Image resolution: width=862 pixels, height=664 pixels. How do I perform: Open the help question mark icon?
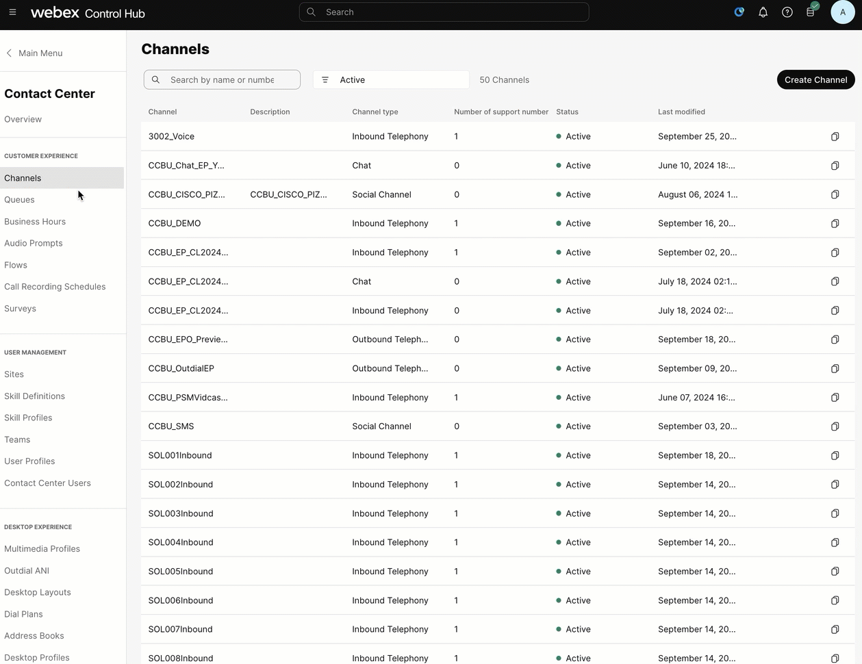tap(787, 12)
